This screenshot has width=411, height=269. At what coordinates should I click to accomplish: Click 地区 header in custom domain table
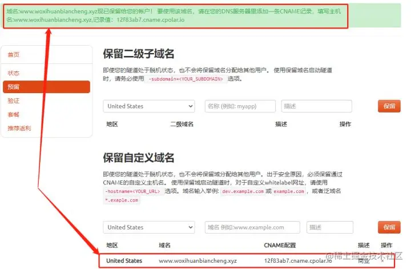tap(112, 246)
